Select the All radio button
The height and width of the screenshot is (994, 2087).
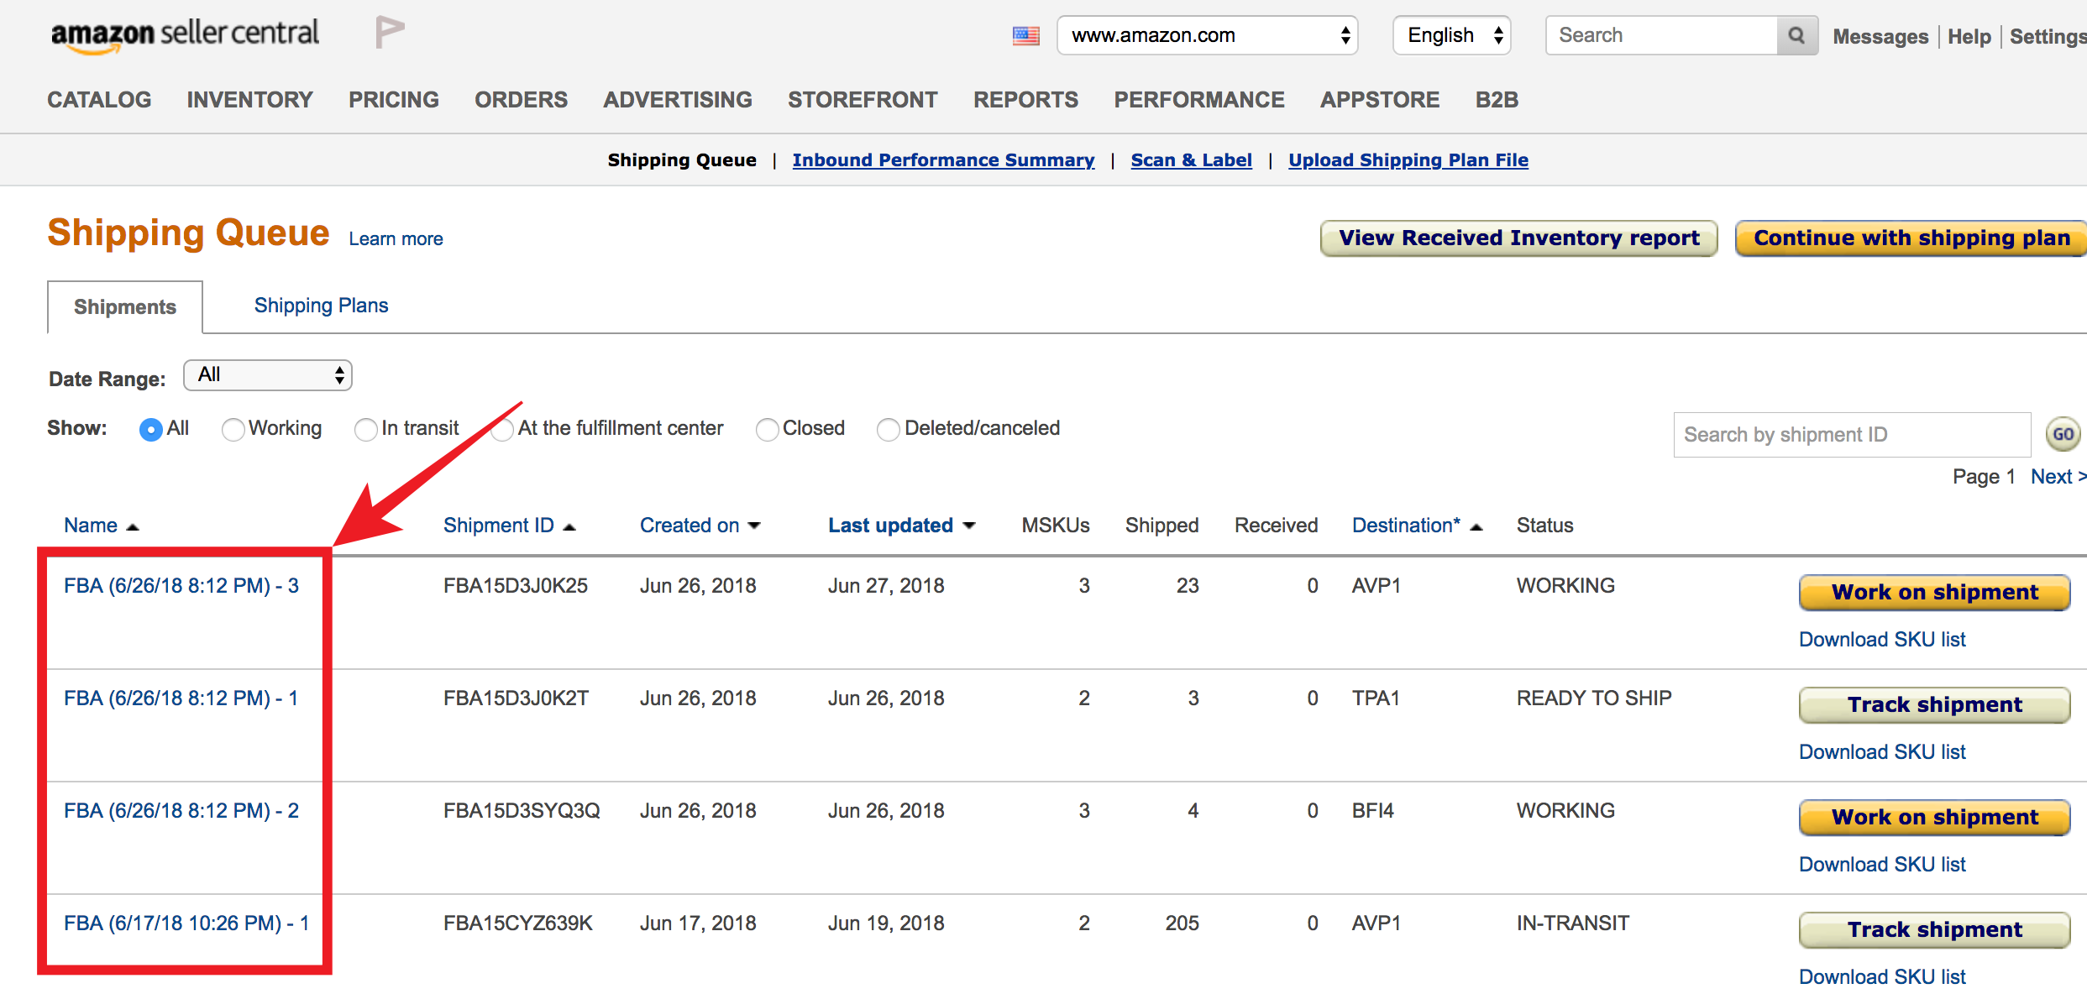[151, 430]
